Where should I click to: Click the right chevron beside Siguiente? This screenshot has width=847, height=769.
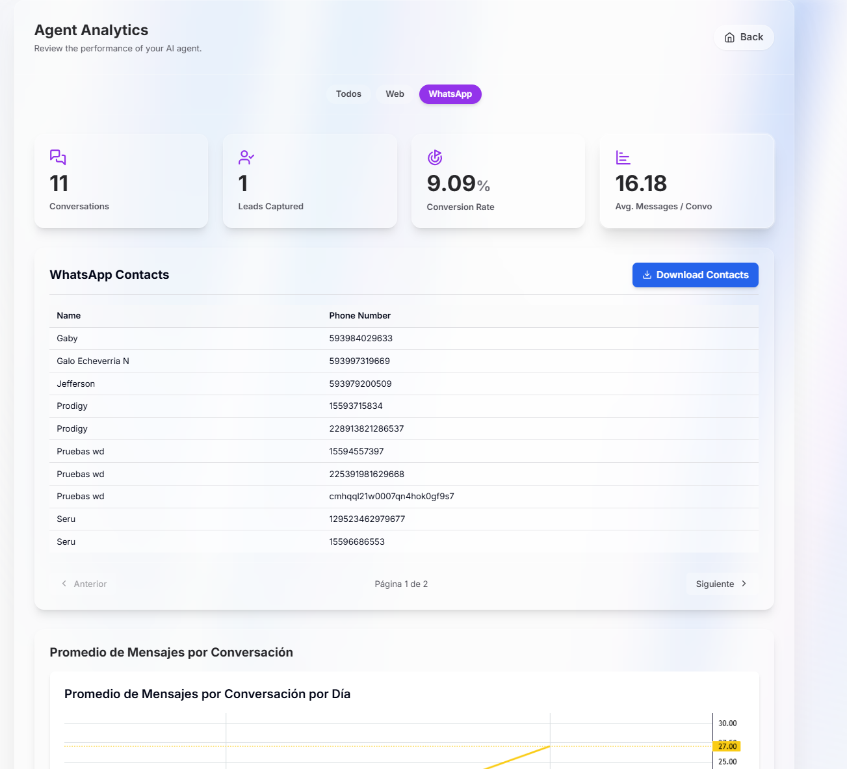coord(744,584)
